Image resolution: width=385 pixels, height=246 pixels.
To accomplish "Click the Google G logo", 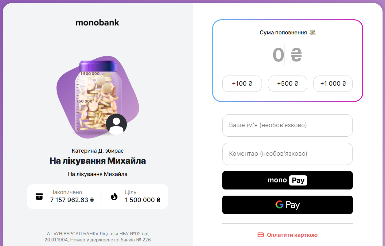I will click(279, 205).
